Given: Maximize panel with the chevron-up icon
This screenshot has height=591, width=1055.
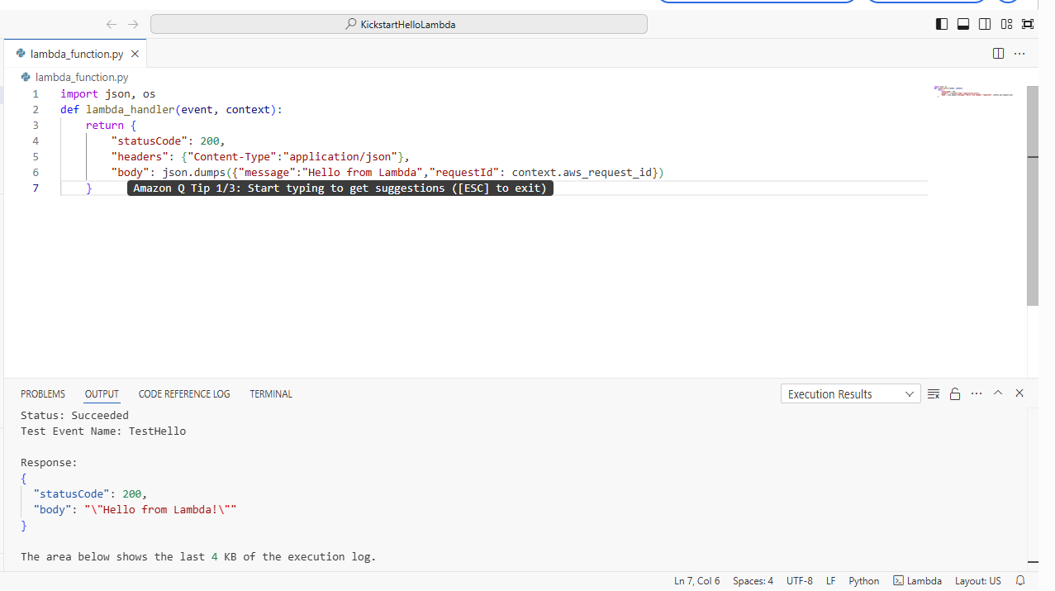Looking at the screenshot, I should point(998,393).
